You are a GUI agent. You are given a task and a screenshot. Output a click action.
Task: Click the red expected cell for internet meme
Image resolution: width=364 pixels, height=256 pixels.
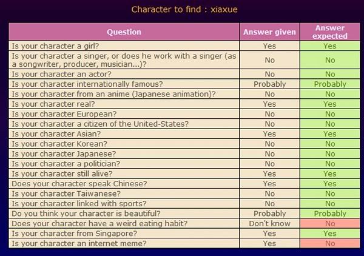pos(329,243)
